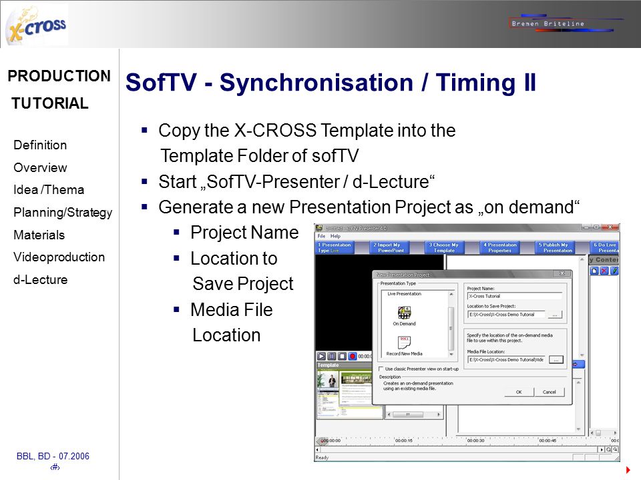The height and width of the screenshot is (480, 641).
Task: Open step 2 Import My PowerPoint tab
Action: coord(391,247)
